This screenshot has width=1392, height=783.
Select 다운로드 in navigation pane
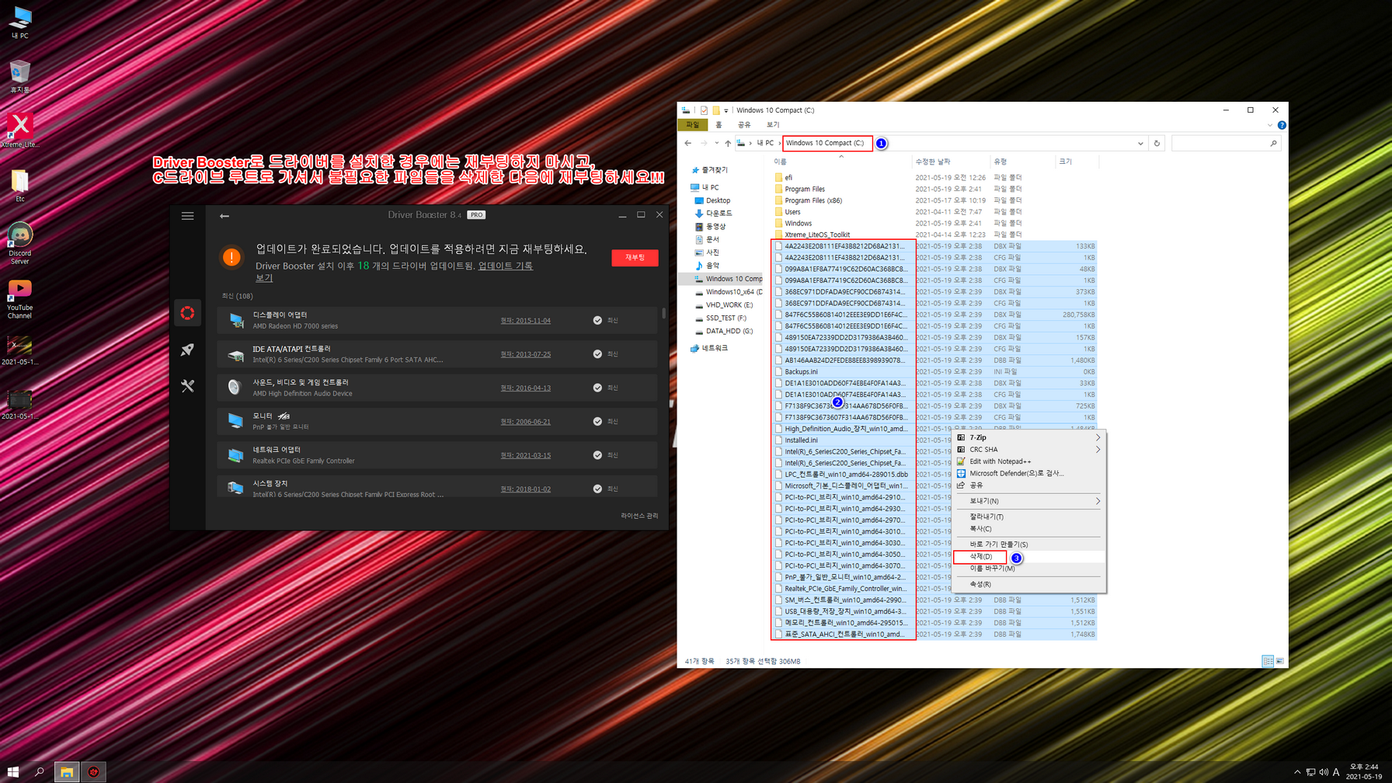tap(719, 213)
